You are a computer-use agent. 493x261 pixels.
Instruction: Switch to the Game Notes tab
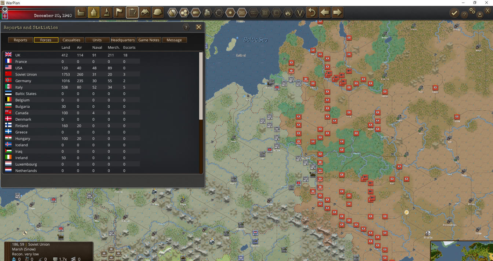[x=149, y=40]
